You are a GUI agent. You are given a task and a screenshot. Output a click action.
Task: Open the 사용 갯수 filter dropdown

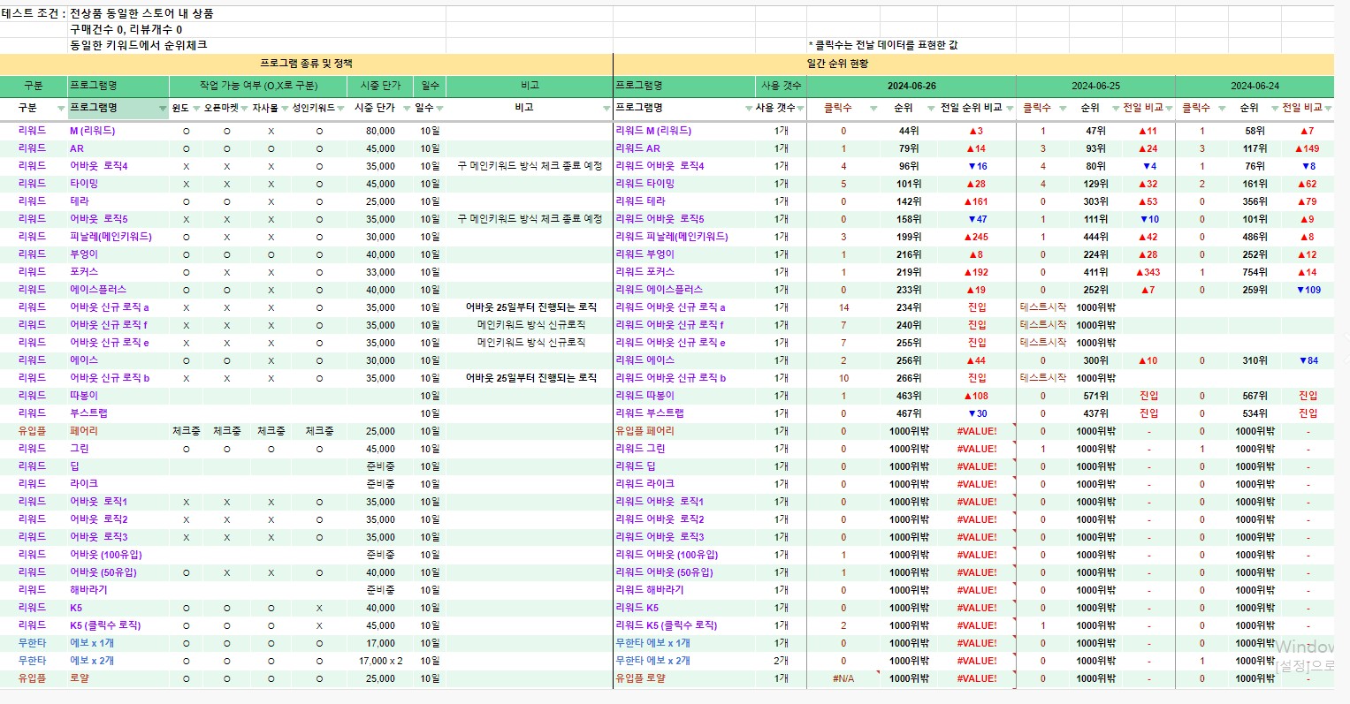(x=800, y=109)
